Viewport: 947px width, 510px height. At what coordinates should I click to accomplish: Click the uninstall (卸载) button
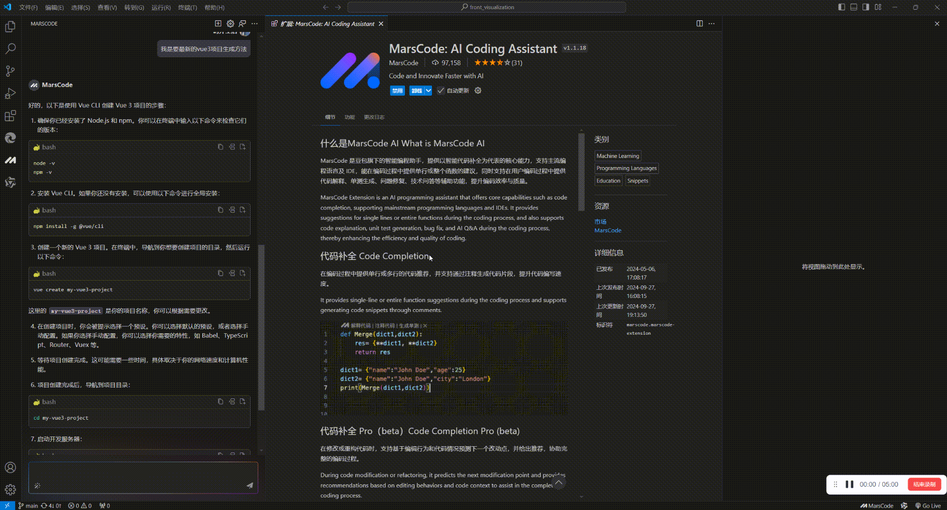417,91
